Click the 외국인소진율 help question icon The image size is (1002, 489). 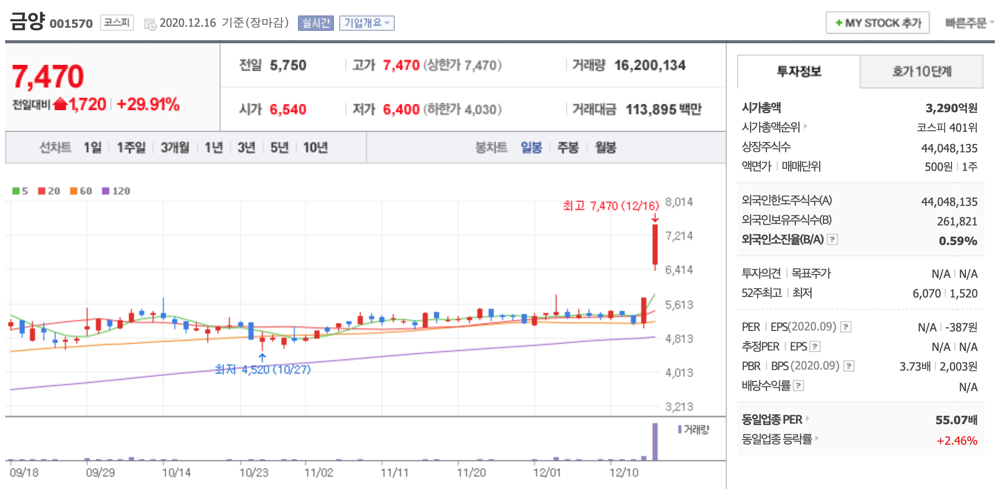(832, 239)
